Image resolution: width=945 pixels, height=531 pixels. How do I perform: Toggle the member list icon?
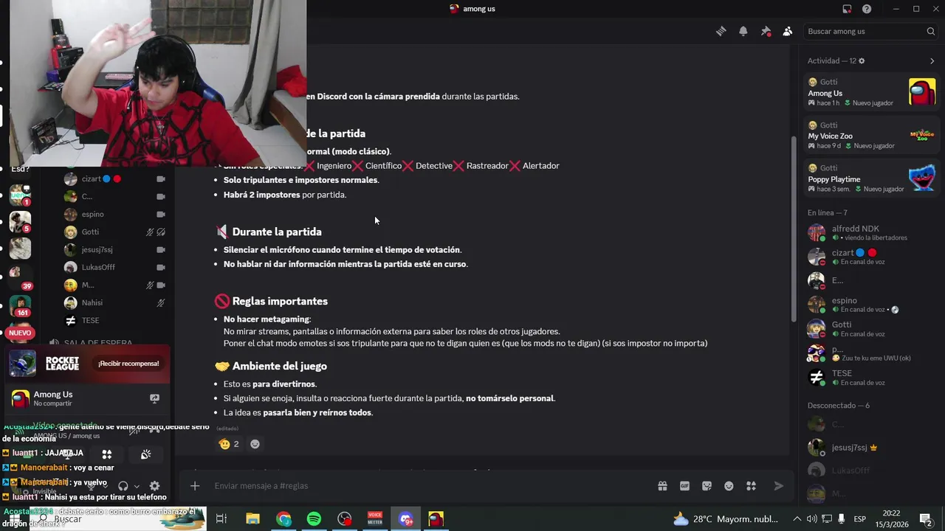pos(788,31)
